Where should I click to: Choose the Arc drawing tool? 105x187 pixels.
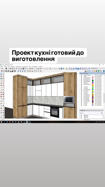[x=1, y=87]
